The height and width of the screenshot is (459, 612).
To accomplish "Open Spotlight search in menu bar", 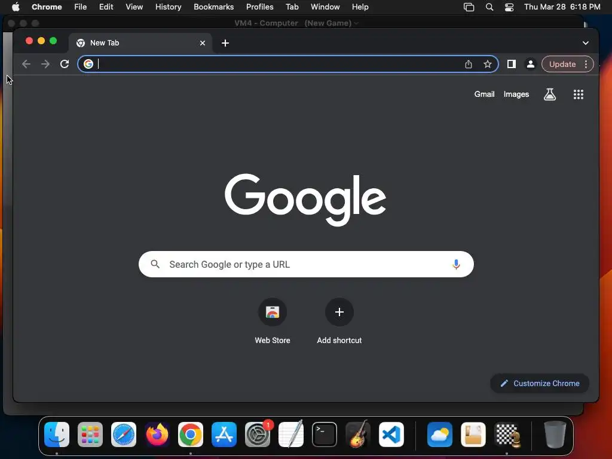I will tap(489, 7).
